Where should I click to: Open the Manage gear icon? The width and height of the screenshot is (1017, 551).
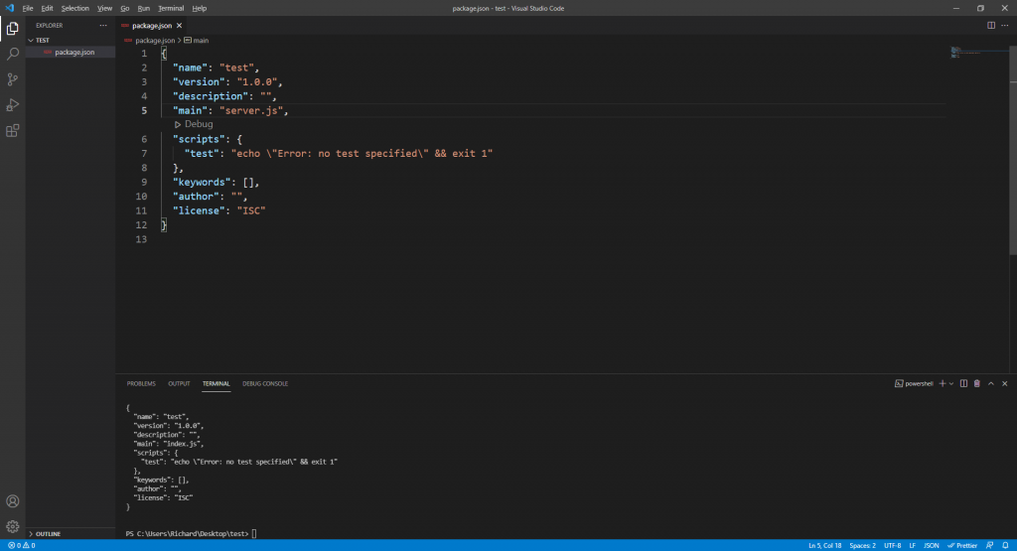click(x=12, y=526)
